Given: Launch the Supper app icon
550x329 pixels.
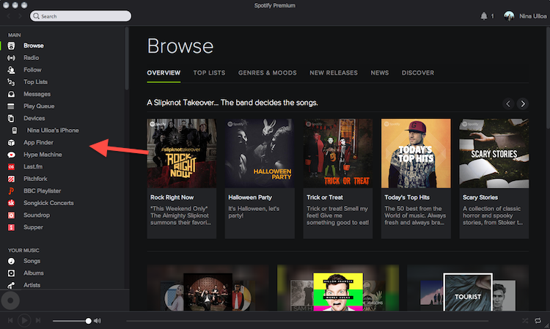Looking at the screenshot, I should pos(11,227).
